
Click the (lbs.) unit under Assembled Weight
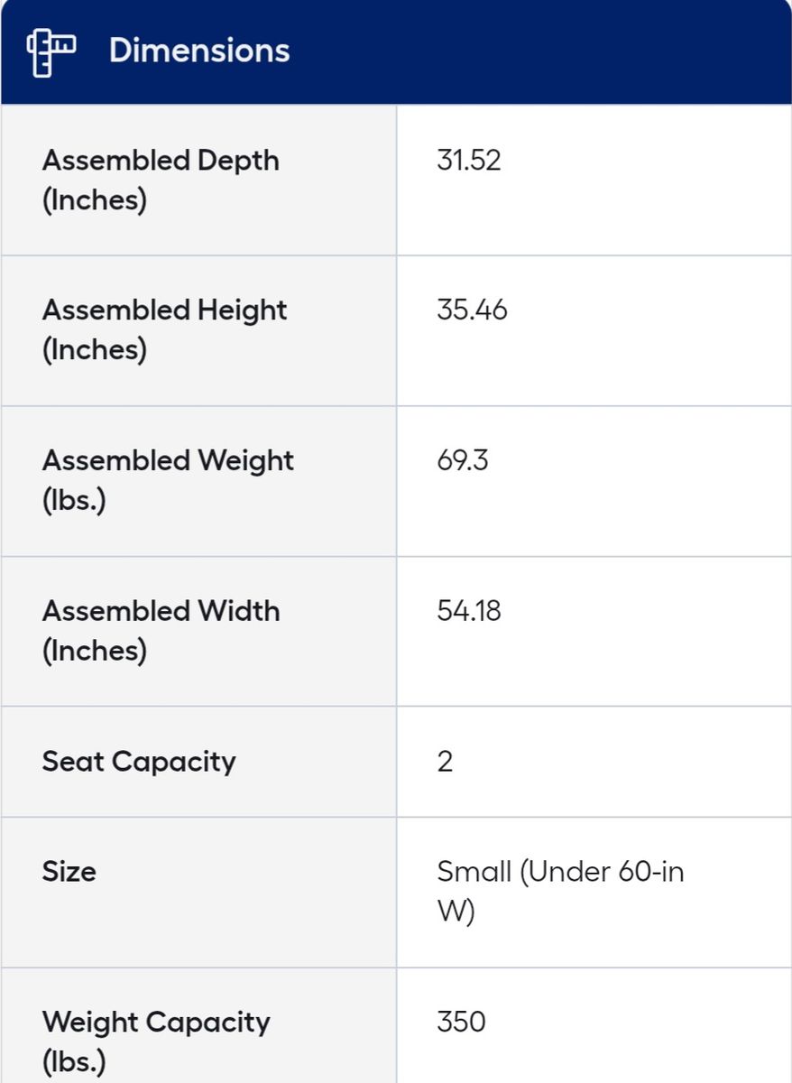pos(74,500)
